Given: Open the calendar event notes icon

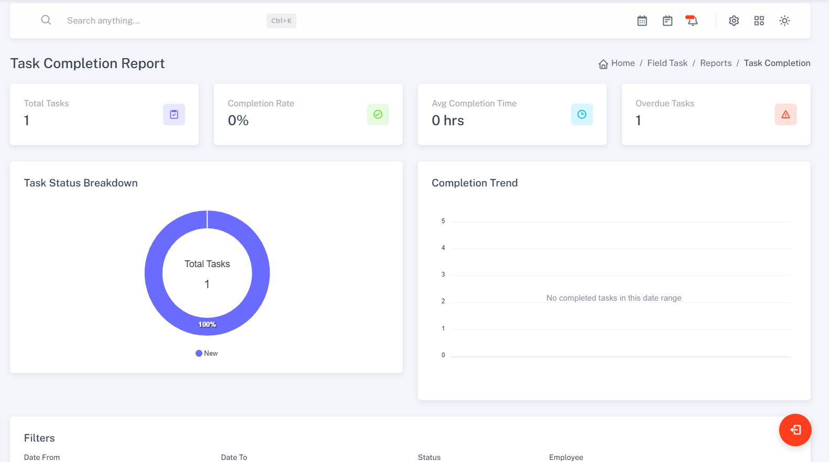Looking at the screenshot, I should pyautogui.click(x=667, y=20).
